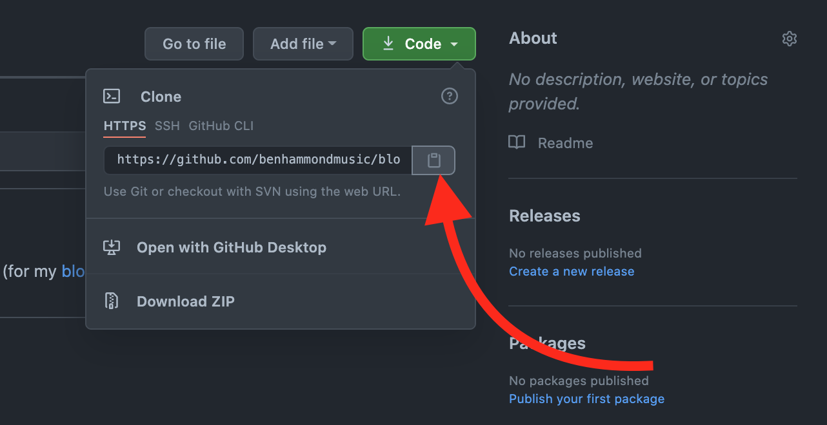The height and width of the screenshot is (425, 827).
Task: Open the About settings gear
Action: click(789, 39)
